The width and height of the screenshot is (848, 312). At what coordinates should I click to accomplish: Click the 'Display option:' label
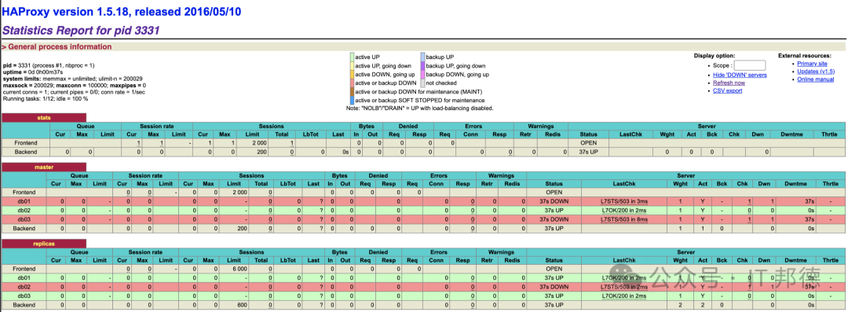715,56
